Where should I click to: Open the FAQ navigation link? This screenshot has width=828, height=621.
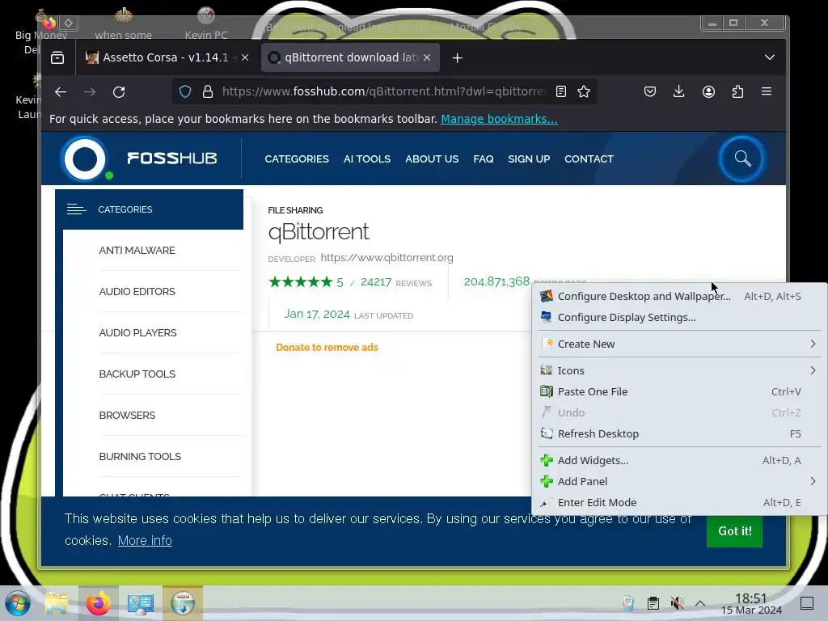coord(484,159)
